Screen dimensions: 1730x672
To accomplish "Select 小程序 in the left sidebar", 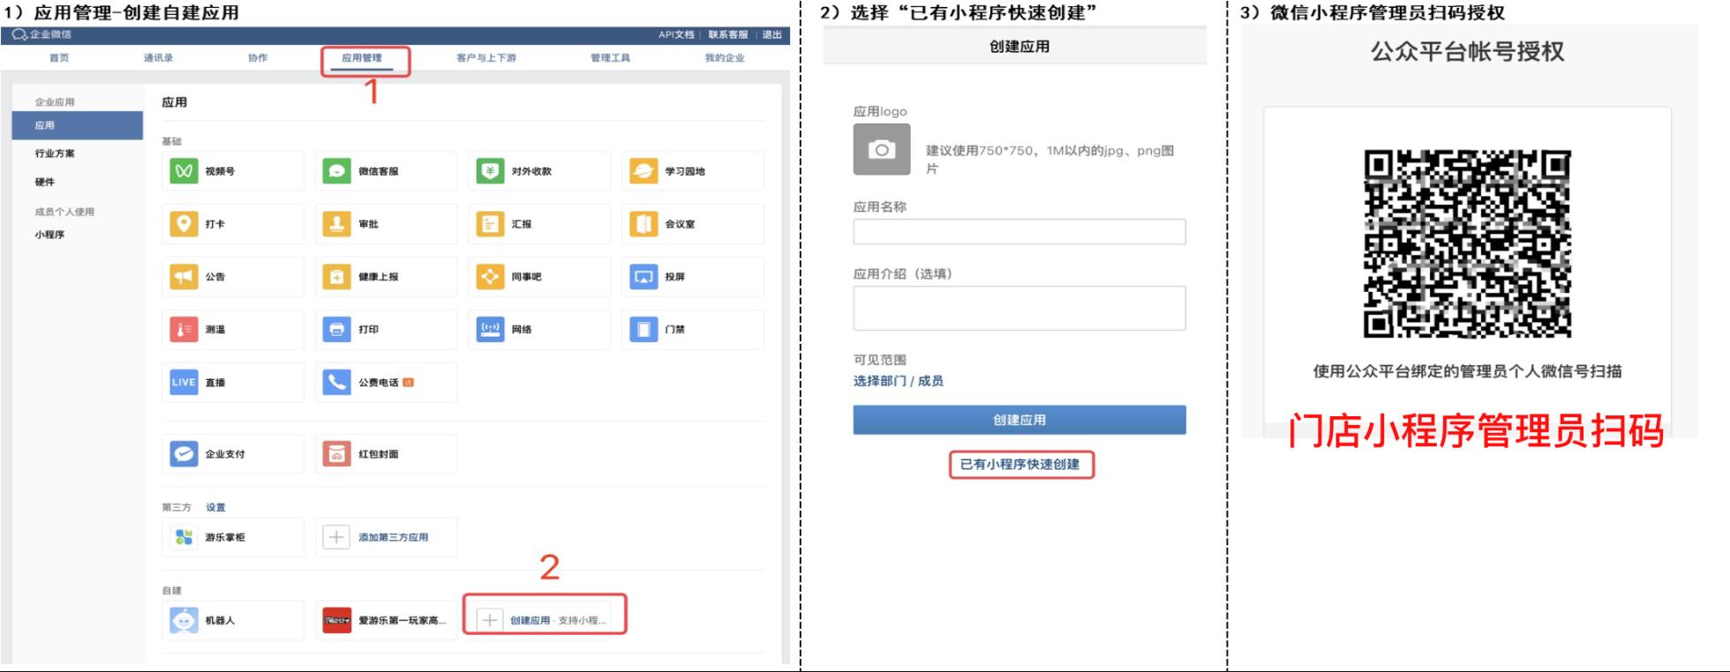I will [49, 235].
